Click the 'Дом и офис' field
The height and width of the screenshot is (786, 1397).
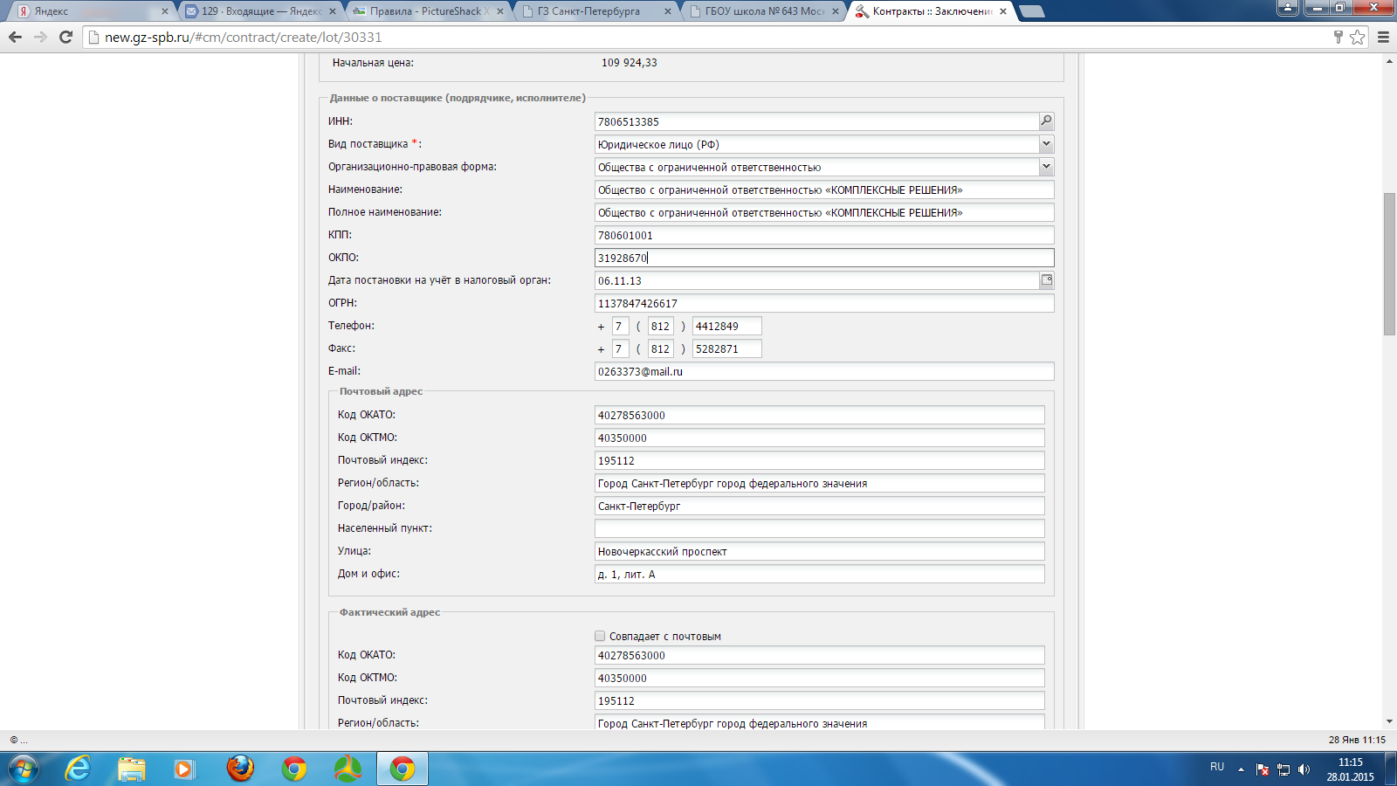[819, 574]
